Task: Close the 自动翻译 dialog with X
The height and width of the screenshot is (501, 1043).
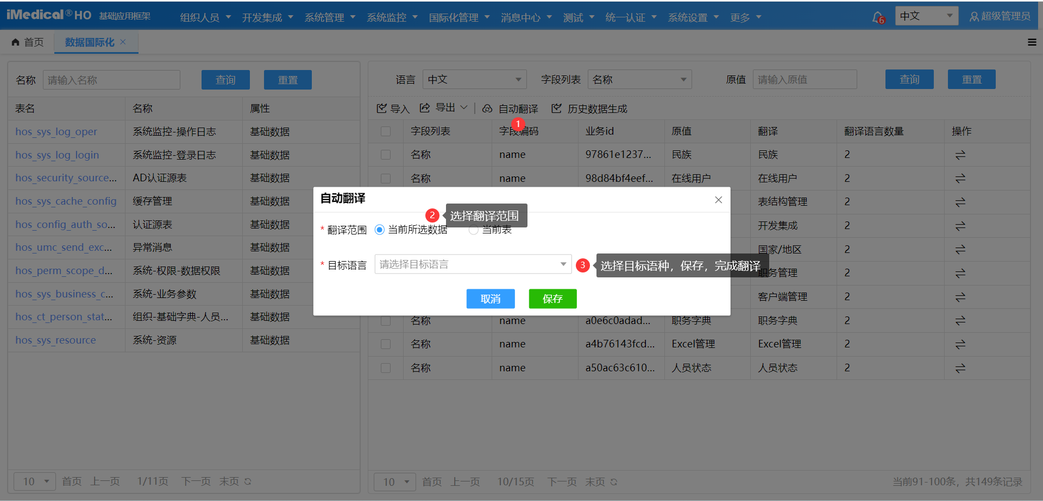Action: (x=718, y=200)
